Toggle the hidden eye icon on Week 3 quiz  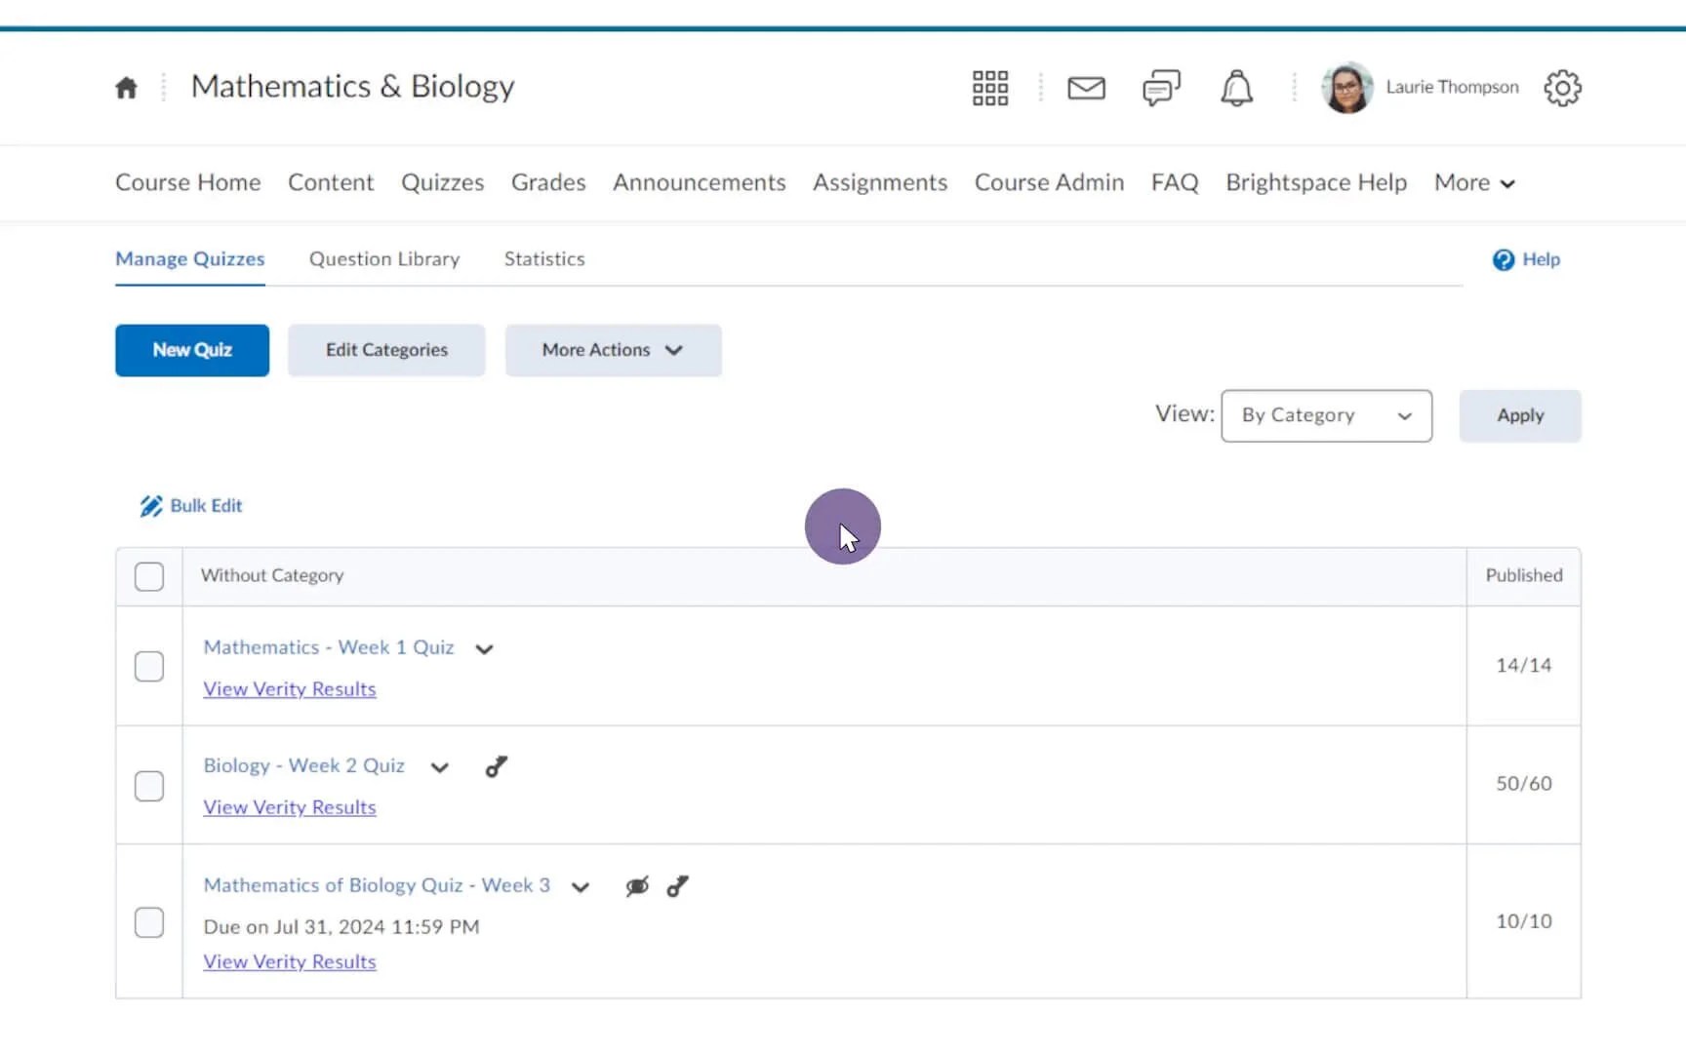(x=636, y=886)
